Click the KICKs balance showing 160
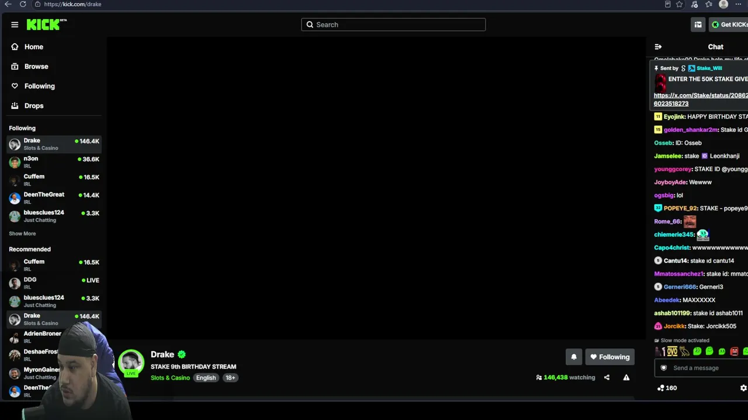Viewport: 748px width, 420px height. 667,388
